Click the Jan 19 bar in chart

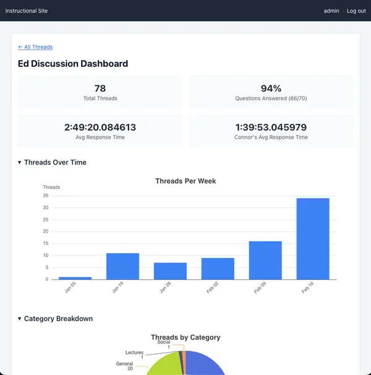pyautogui.click(x=122, y=266)
